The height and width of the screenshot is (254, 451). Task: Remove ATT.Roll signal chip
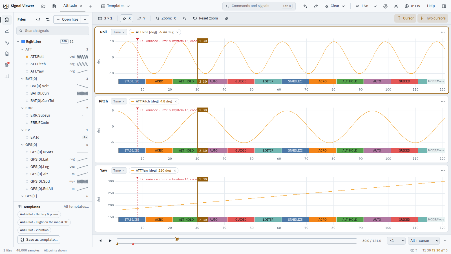(x=177, y=32)
